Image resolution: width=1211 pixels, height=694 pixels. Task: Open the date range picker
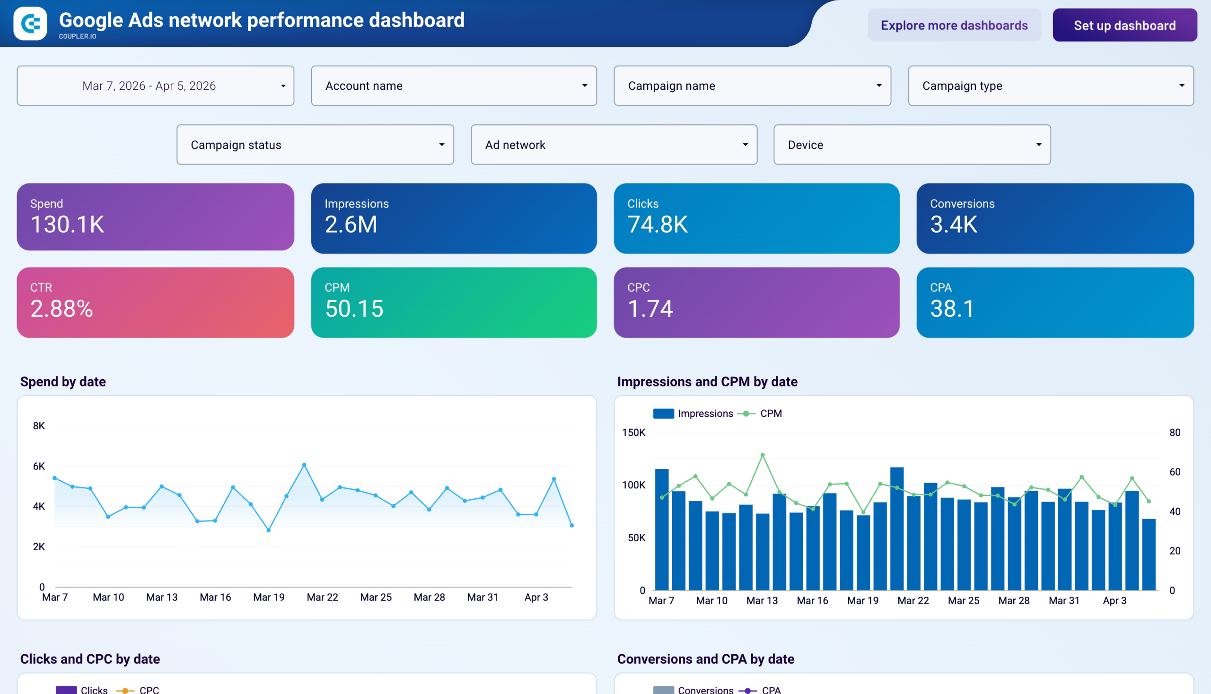(x=156, y=86)
